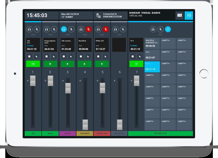
Task: Select the mixer faders view icon
Action: [188, 16]
